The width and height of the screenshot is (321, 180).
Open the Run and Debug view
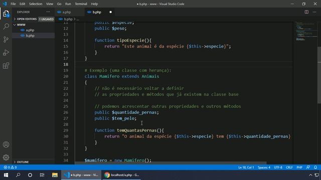tap(6, 52)
